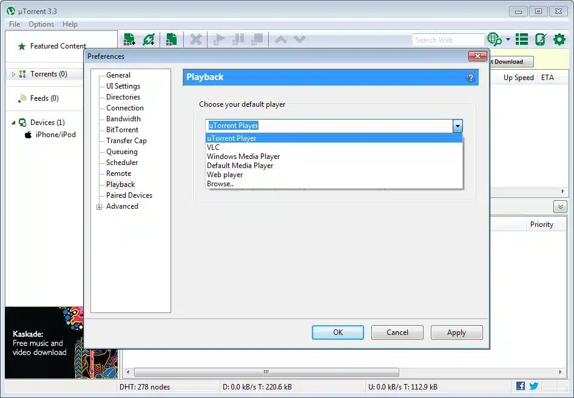The image size is (574, 398).
Task: Click the Start torrent play icon
Action: coord(219,39)
